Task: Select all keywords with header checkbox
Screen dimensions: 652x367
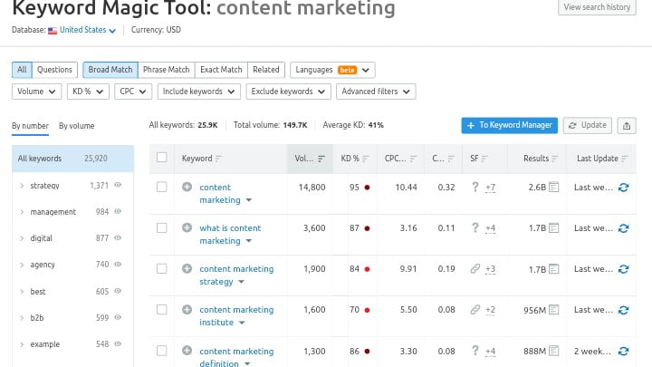Action: pos(162,158)
